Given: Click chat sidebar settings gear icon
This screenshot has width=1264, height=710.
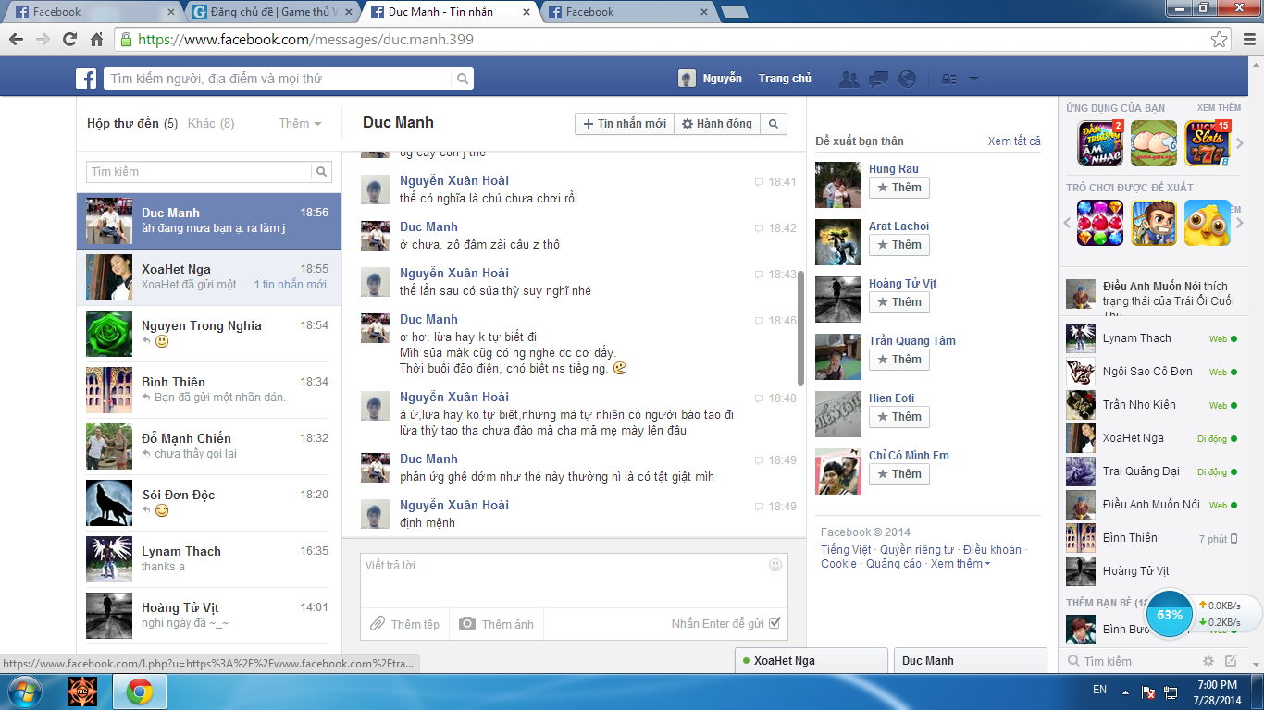Looking at the screenshot, I should pos(1208,661).
